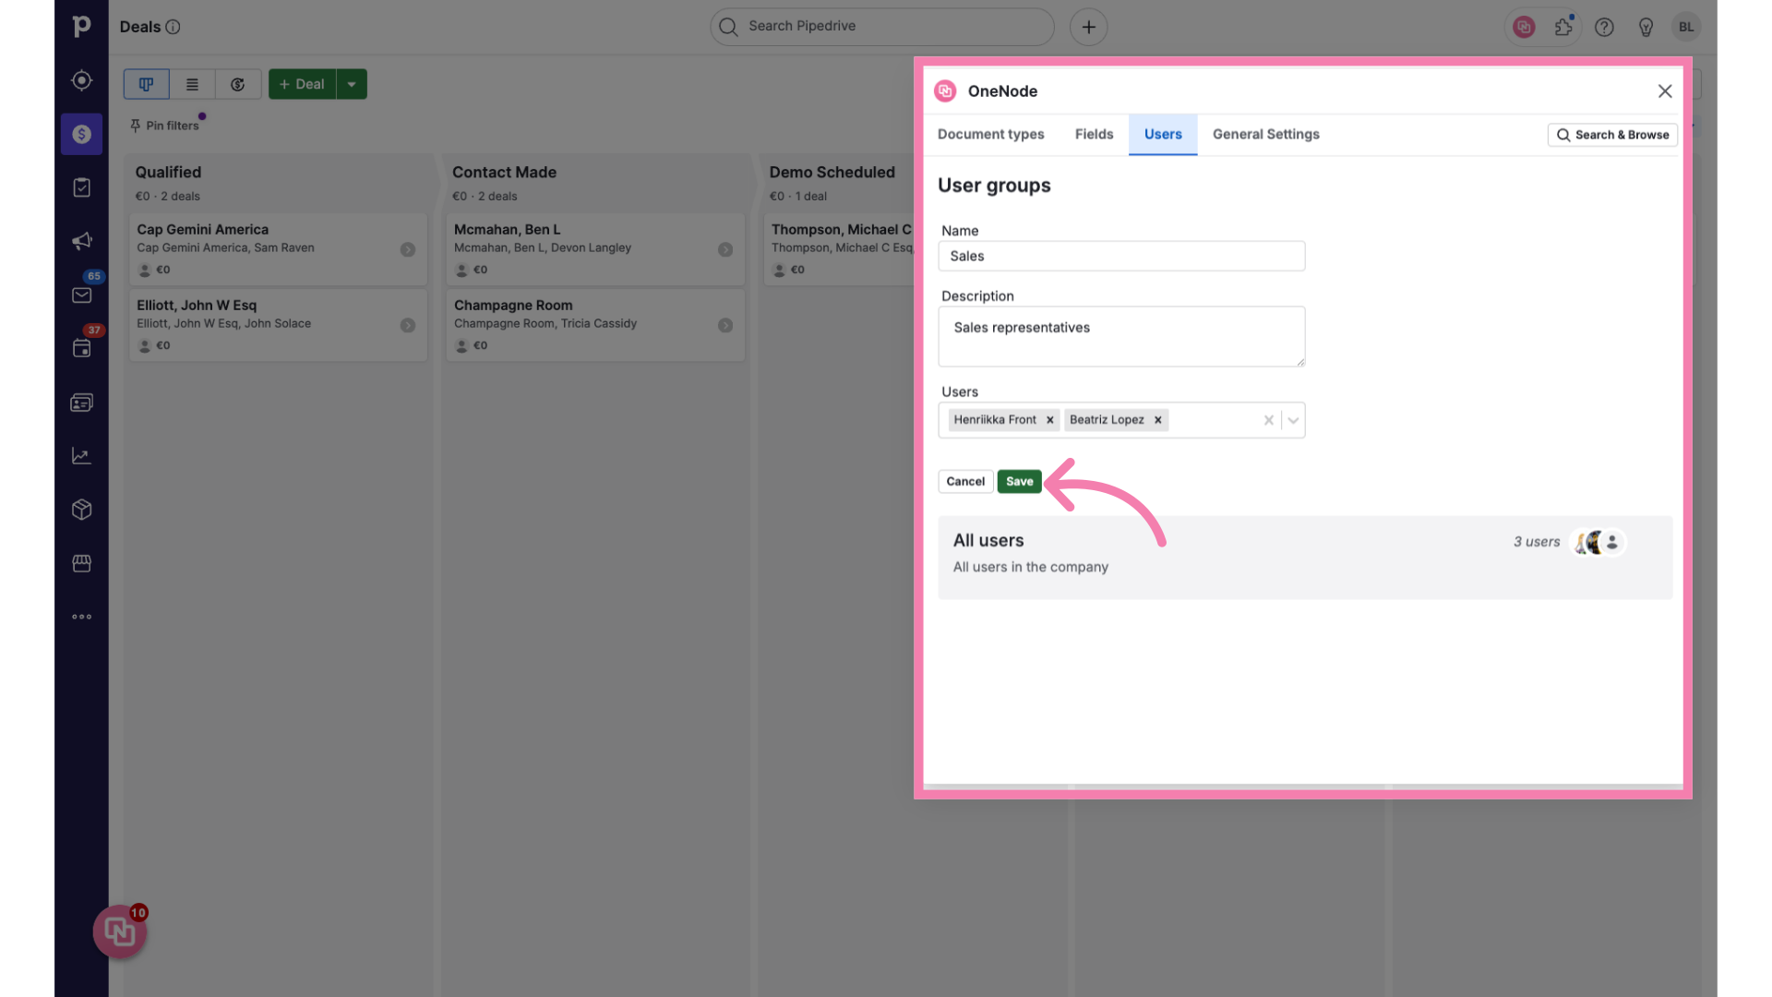Image resolution: width=1772 pixels, height=997 pixels.
Task: Open integrations puzzle piece icon
Action: point(1563,27)
